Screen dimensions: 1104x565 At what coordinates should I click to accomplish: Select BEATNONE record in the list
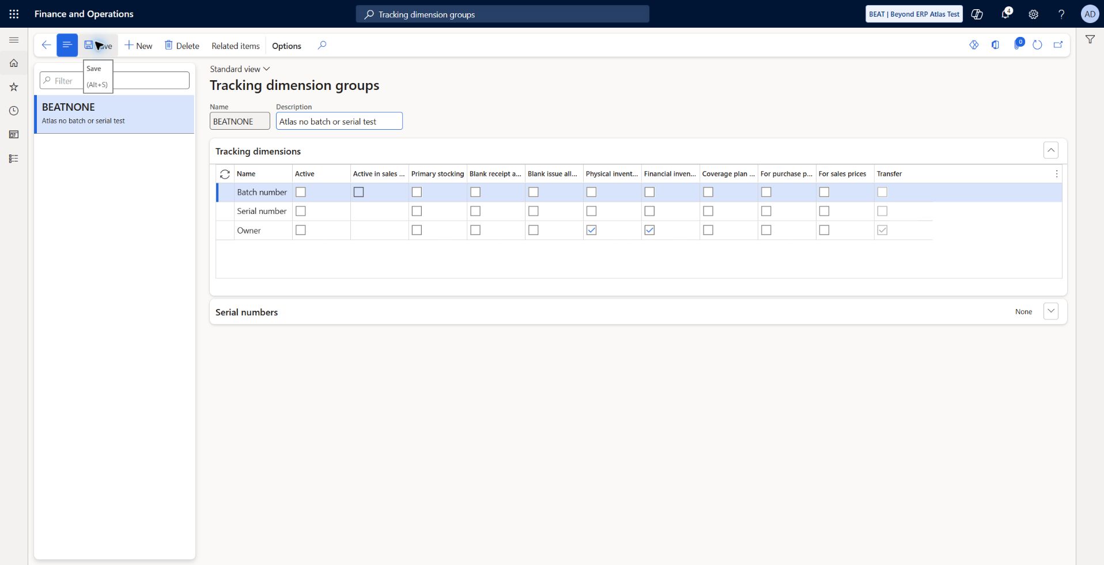pyautogui.click(x=115, y=114)
